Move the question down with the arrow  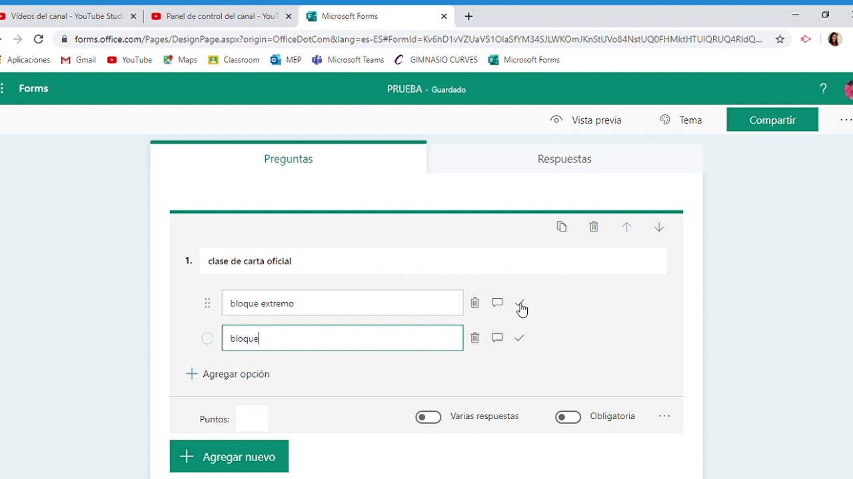tap(659, 227)
